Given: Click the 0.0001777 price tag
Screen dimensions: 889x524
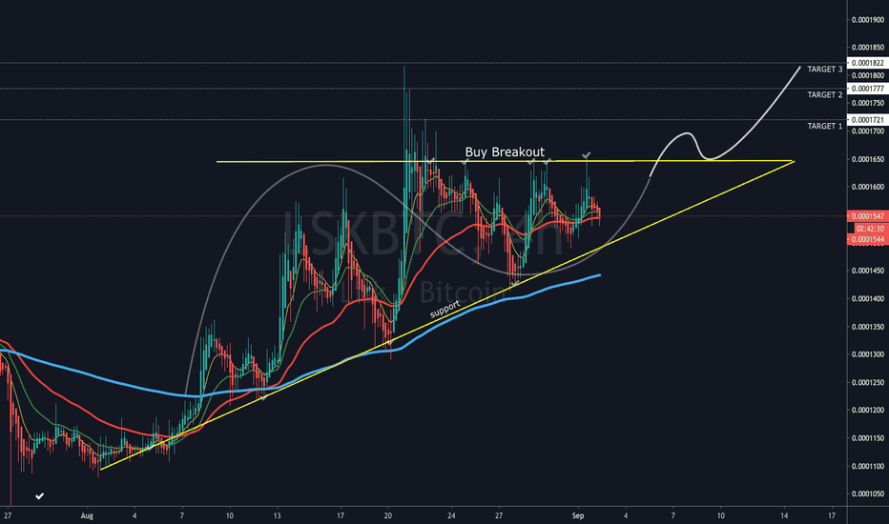Looking at the screenshot, I should click(867, 89).
